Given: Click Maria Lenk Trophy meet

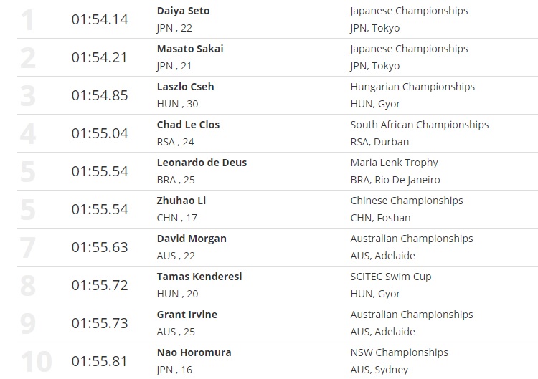Looking at the screenshot, I should [x=394, y=163].
